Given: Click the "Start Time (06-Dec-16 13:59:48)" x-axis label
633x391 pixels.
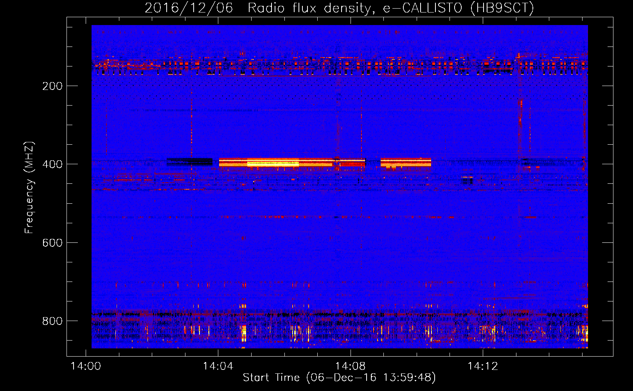Looking at the screenshot, I should [x=339, y=378].
